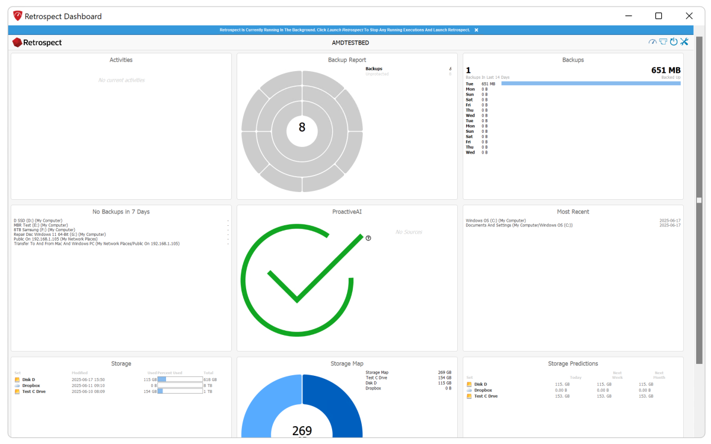Click 'Test C Drve' legend entry in Storage Map
The image size is (711, 444).
377,378
